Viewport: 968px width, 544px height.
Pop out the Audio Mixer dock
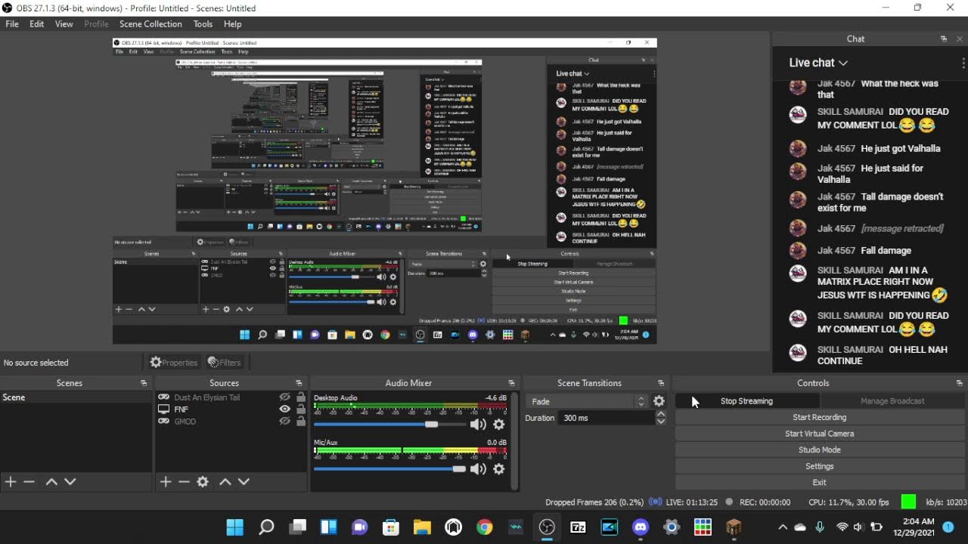[511, 383]
